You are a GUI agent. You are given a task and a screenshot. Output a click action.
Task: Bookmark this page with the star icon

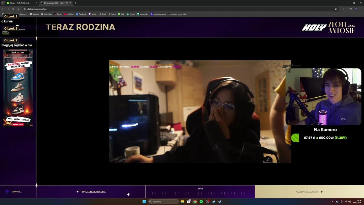[x=336, y=9]
